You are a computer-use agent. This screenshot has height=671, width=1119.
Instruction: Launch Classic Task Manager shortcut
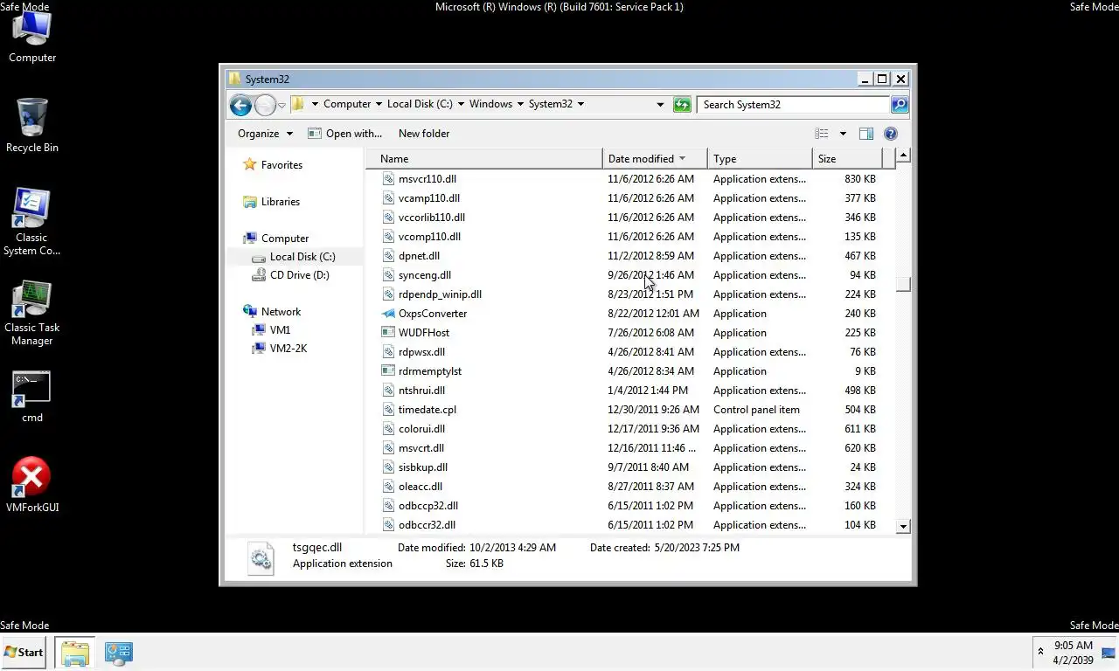click(31, 313)
